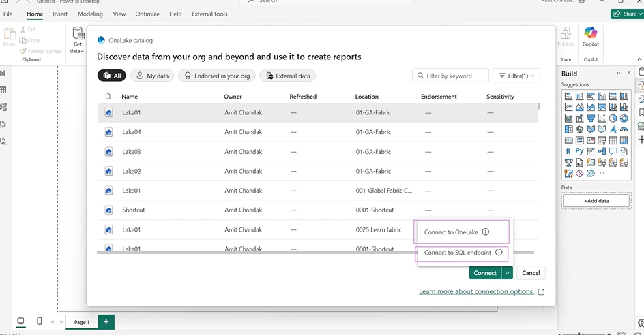This screenshot has width=644, height=335.
Task: Open the Modeling ribbon tab
Action: pyautogui.click(x=90, y=14)
